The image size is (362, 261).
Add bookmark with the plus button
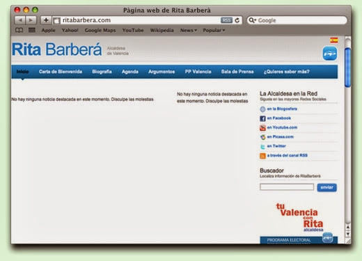coord(46,20)
